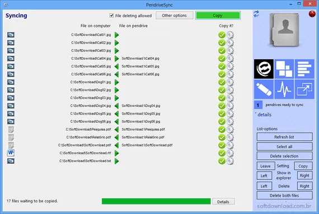Screen dimensions: 319x214
Task: Click the left arrow beside Cat06.jpg
Action: pyautogui.click(x=116, y=74)
